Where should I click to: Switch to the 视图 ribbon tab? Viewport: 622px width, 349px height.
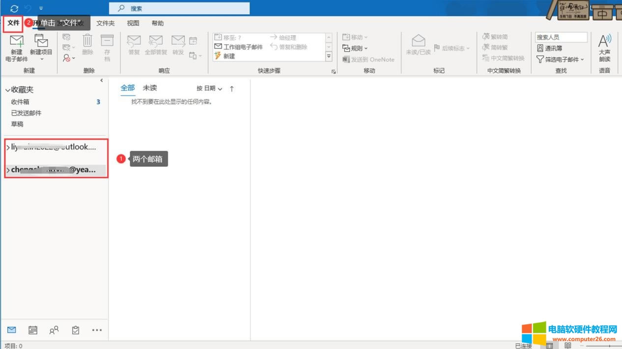[x=133, y=23]
